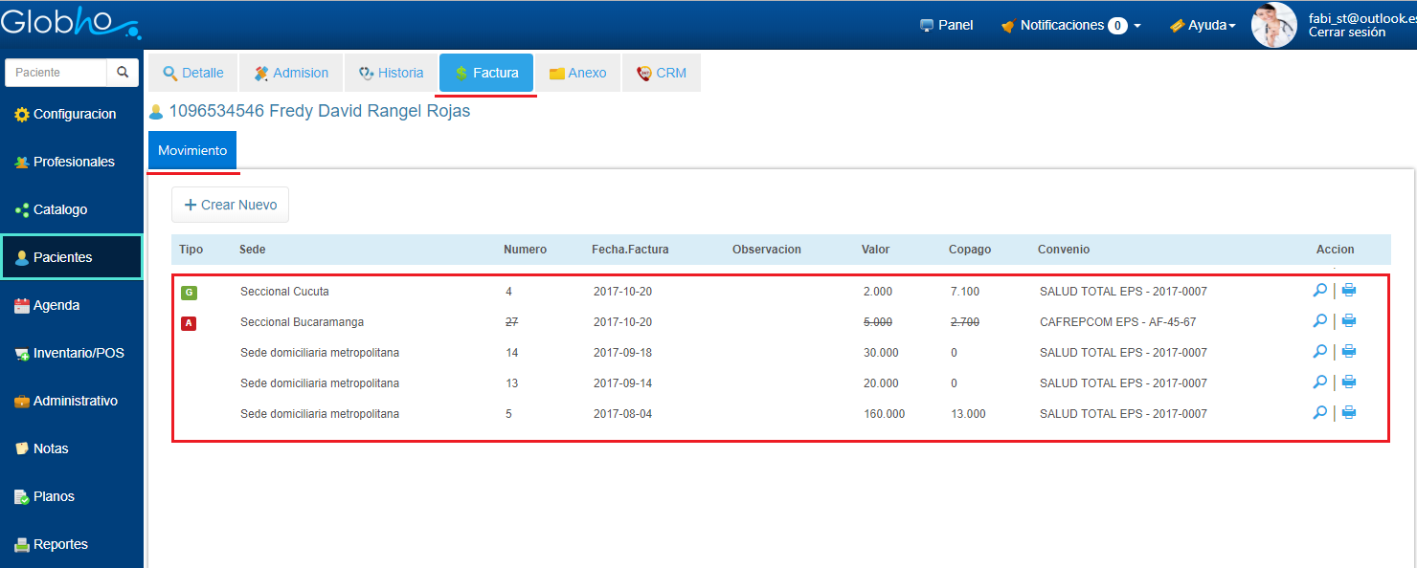Viewport: 1417px width, 568px height.
Task: Click Cerrar sesión to log out
Action: click(x=1346, y=33)
